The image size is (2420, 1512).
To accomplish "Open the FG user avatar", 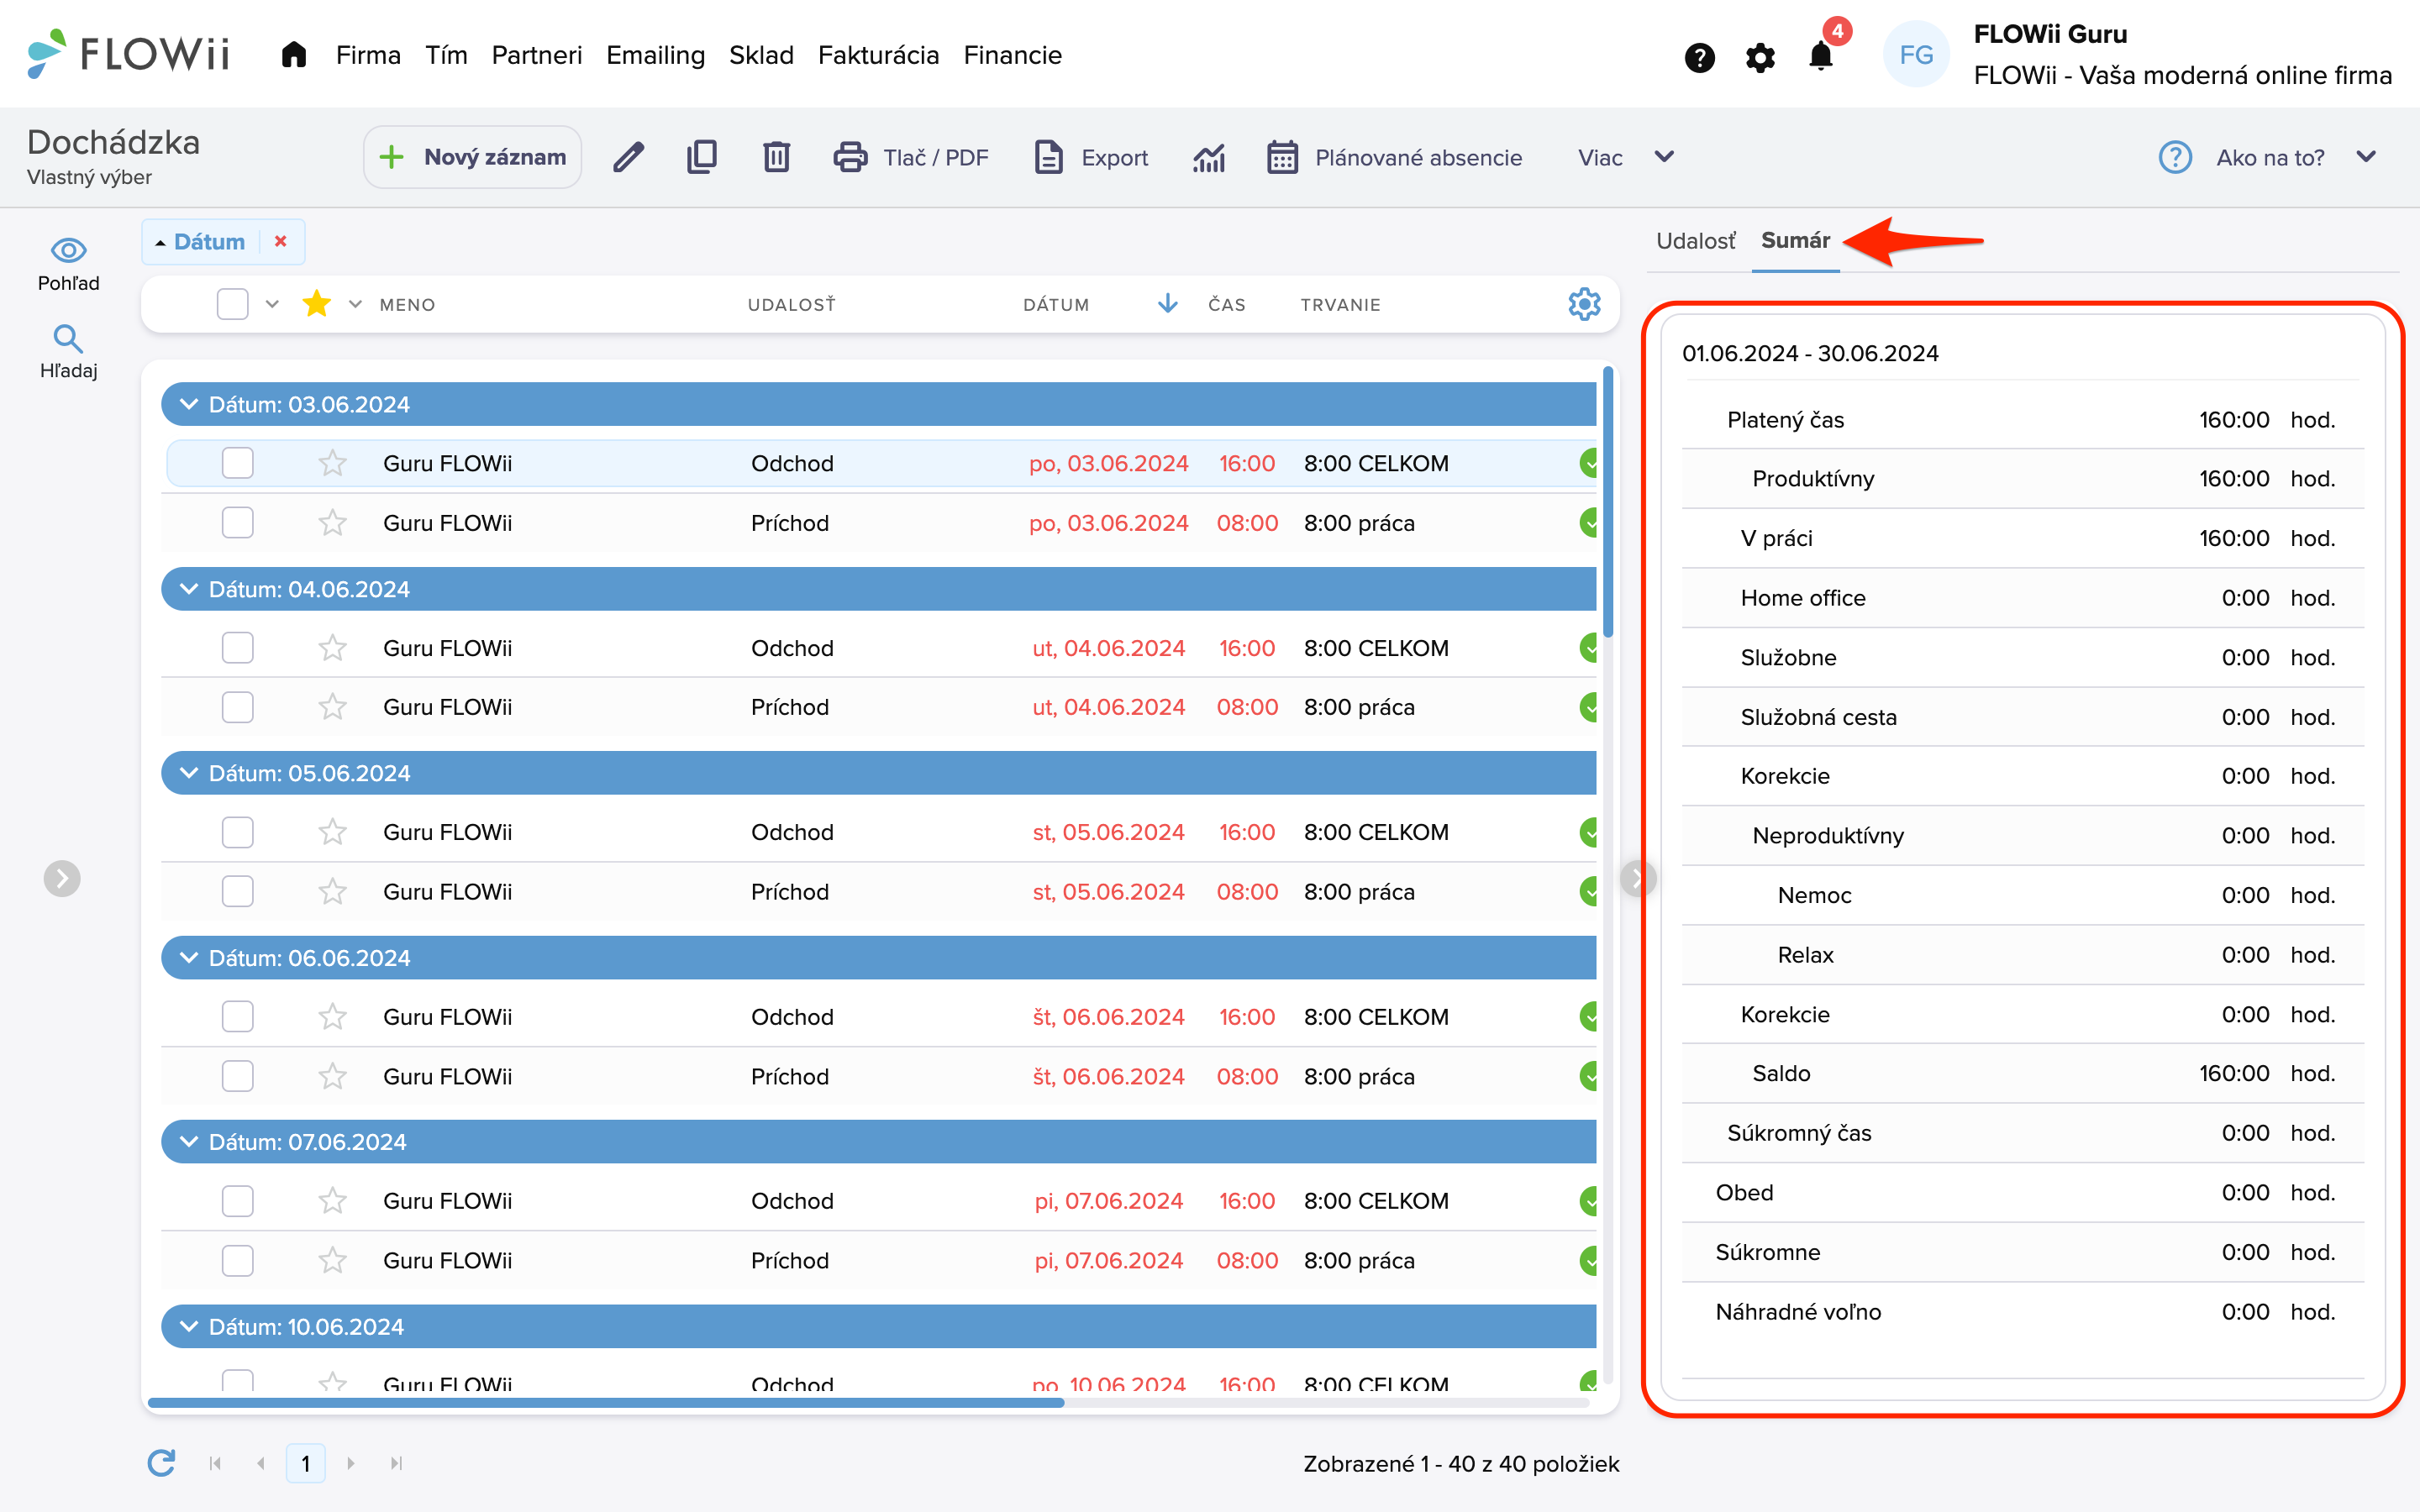I will pyautogui.click(x=1916, y=55).
